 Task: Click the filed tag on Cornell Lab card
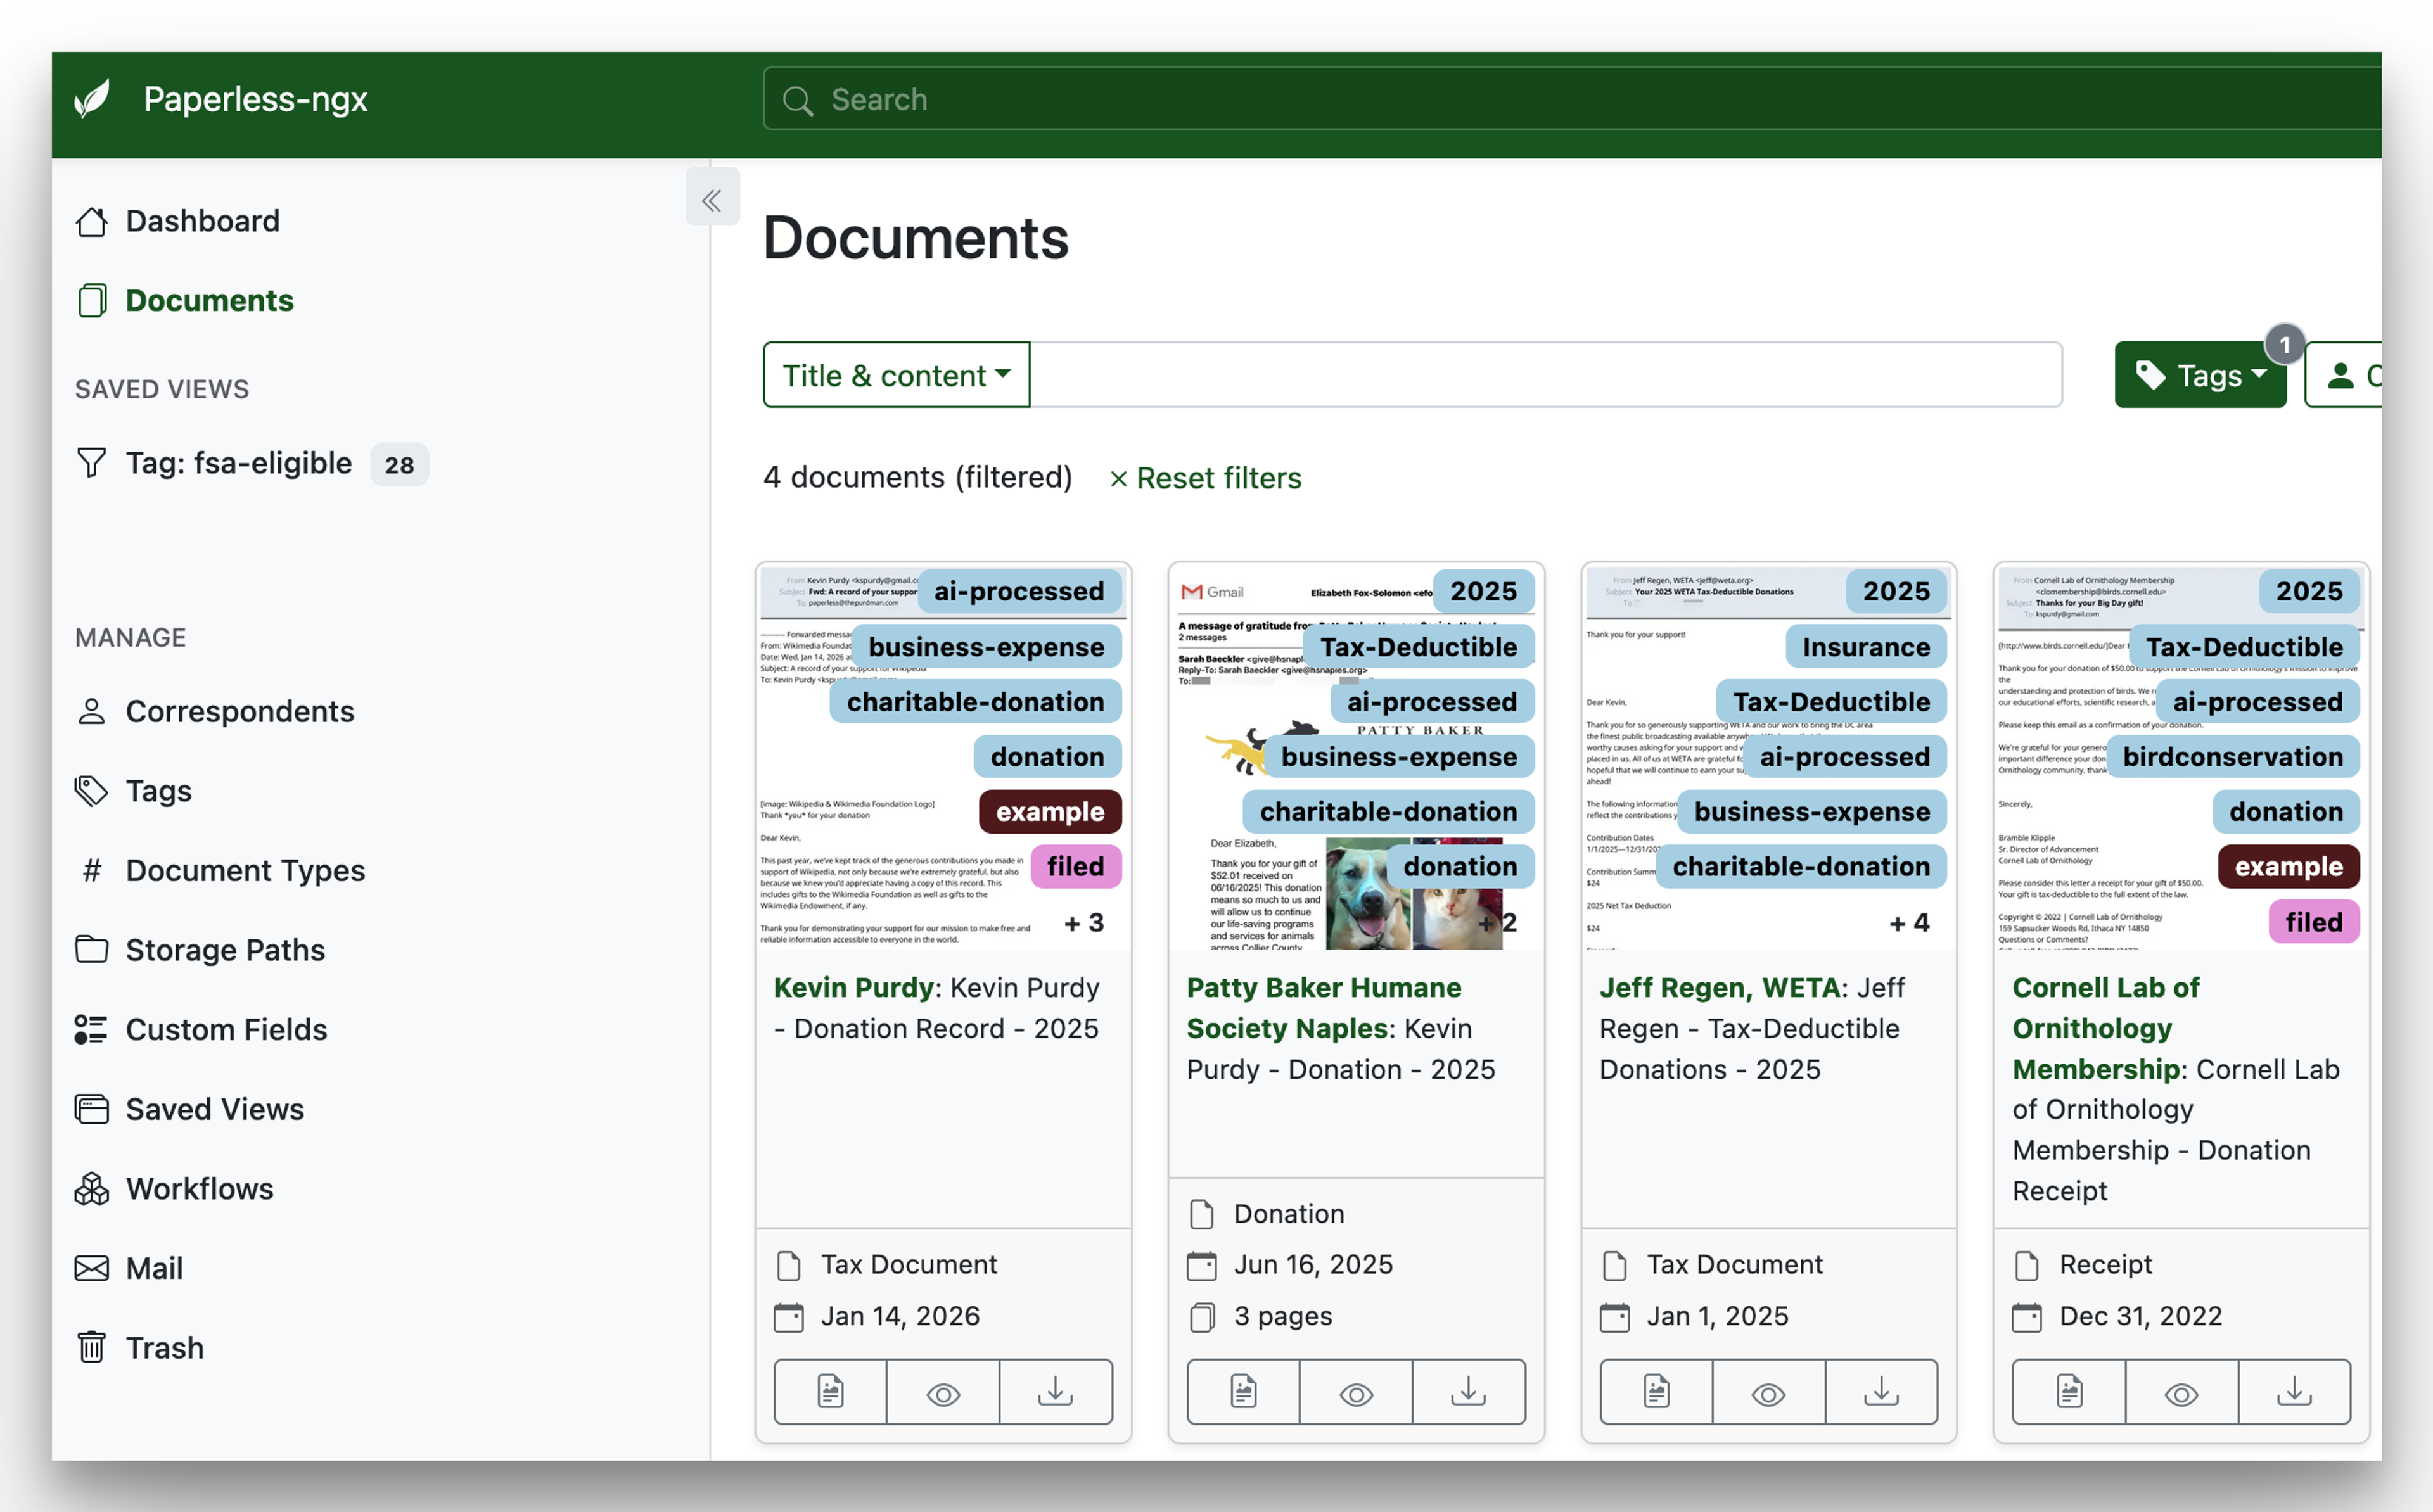coord(2314,922)
